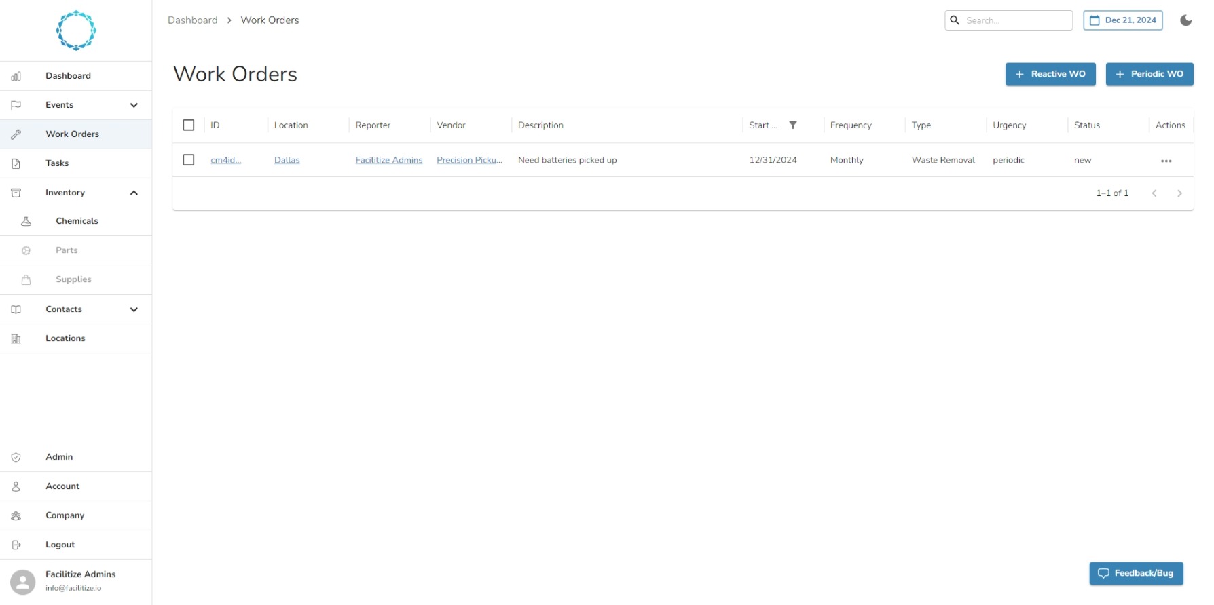Open the Admin page

76,457
